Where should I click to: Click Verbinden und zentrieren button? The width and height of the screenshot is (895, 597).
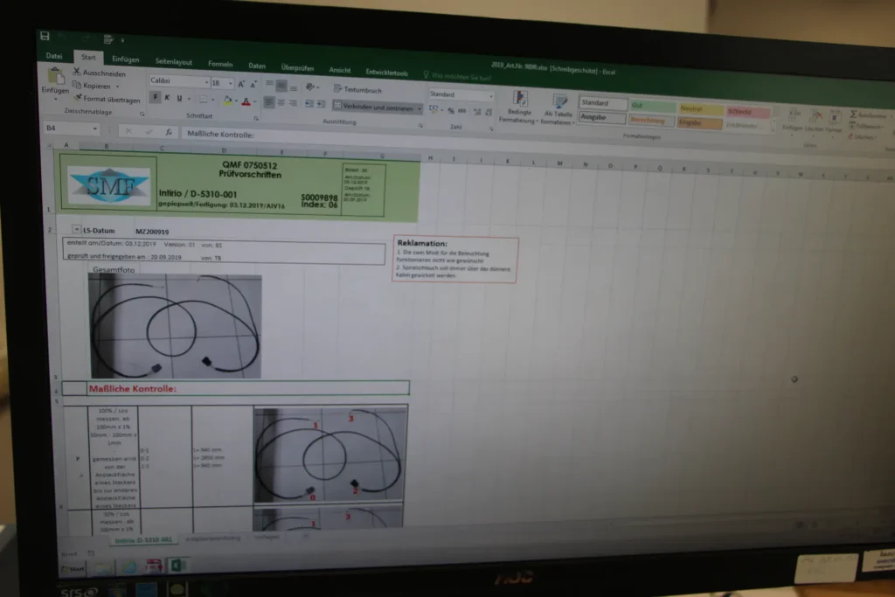(x=378, y=107)
